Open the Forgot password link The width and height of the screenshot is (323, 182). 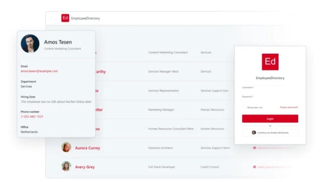289,107
